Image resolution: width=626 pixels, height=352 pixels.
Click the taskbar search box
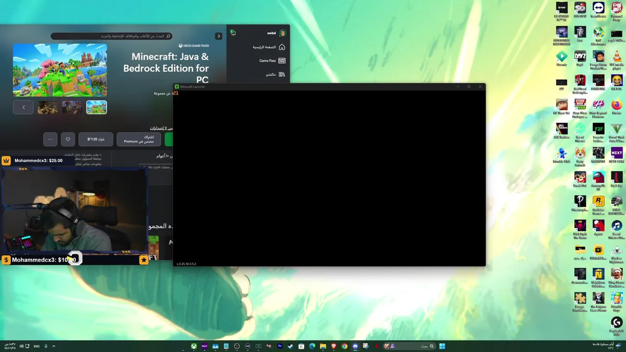click(409, 346)
